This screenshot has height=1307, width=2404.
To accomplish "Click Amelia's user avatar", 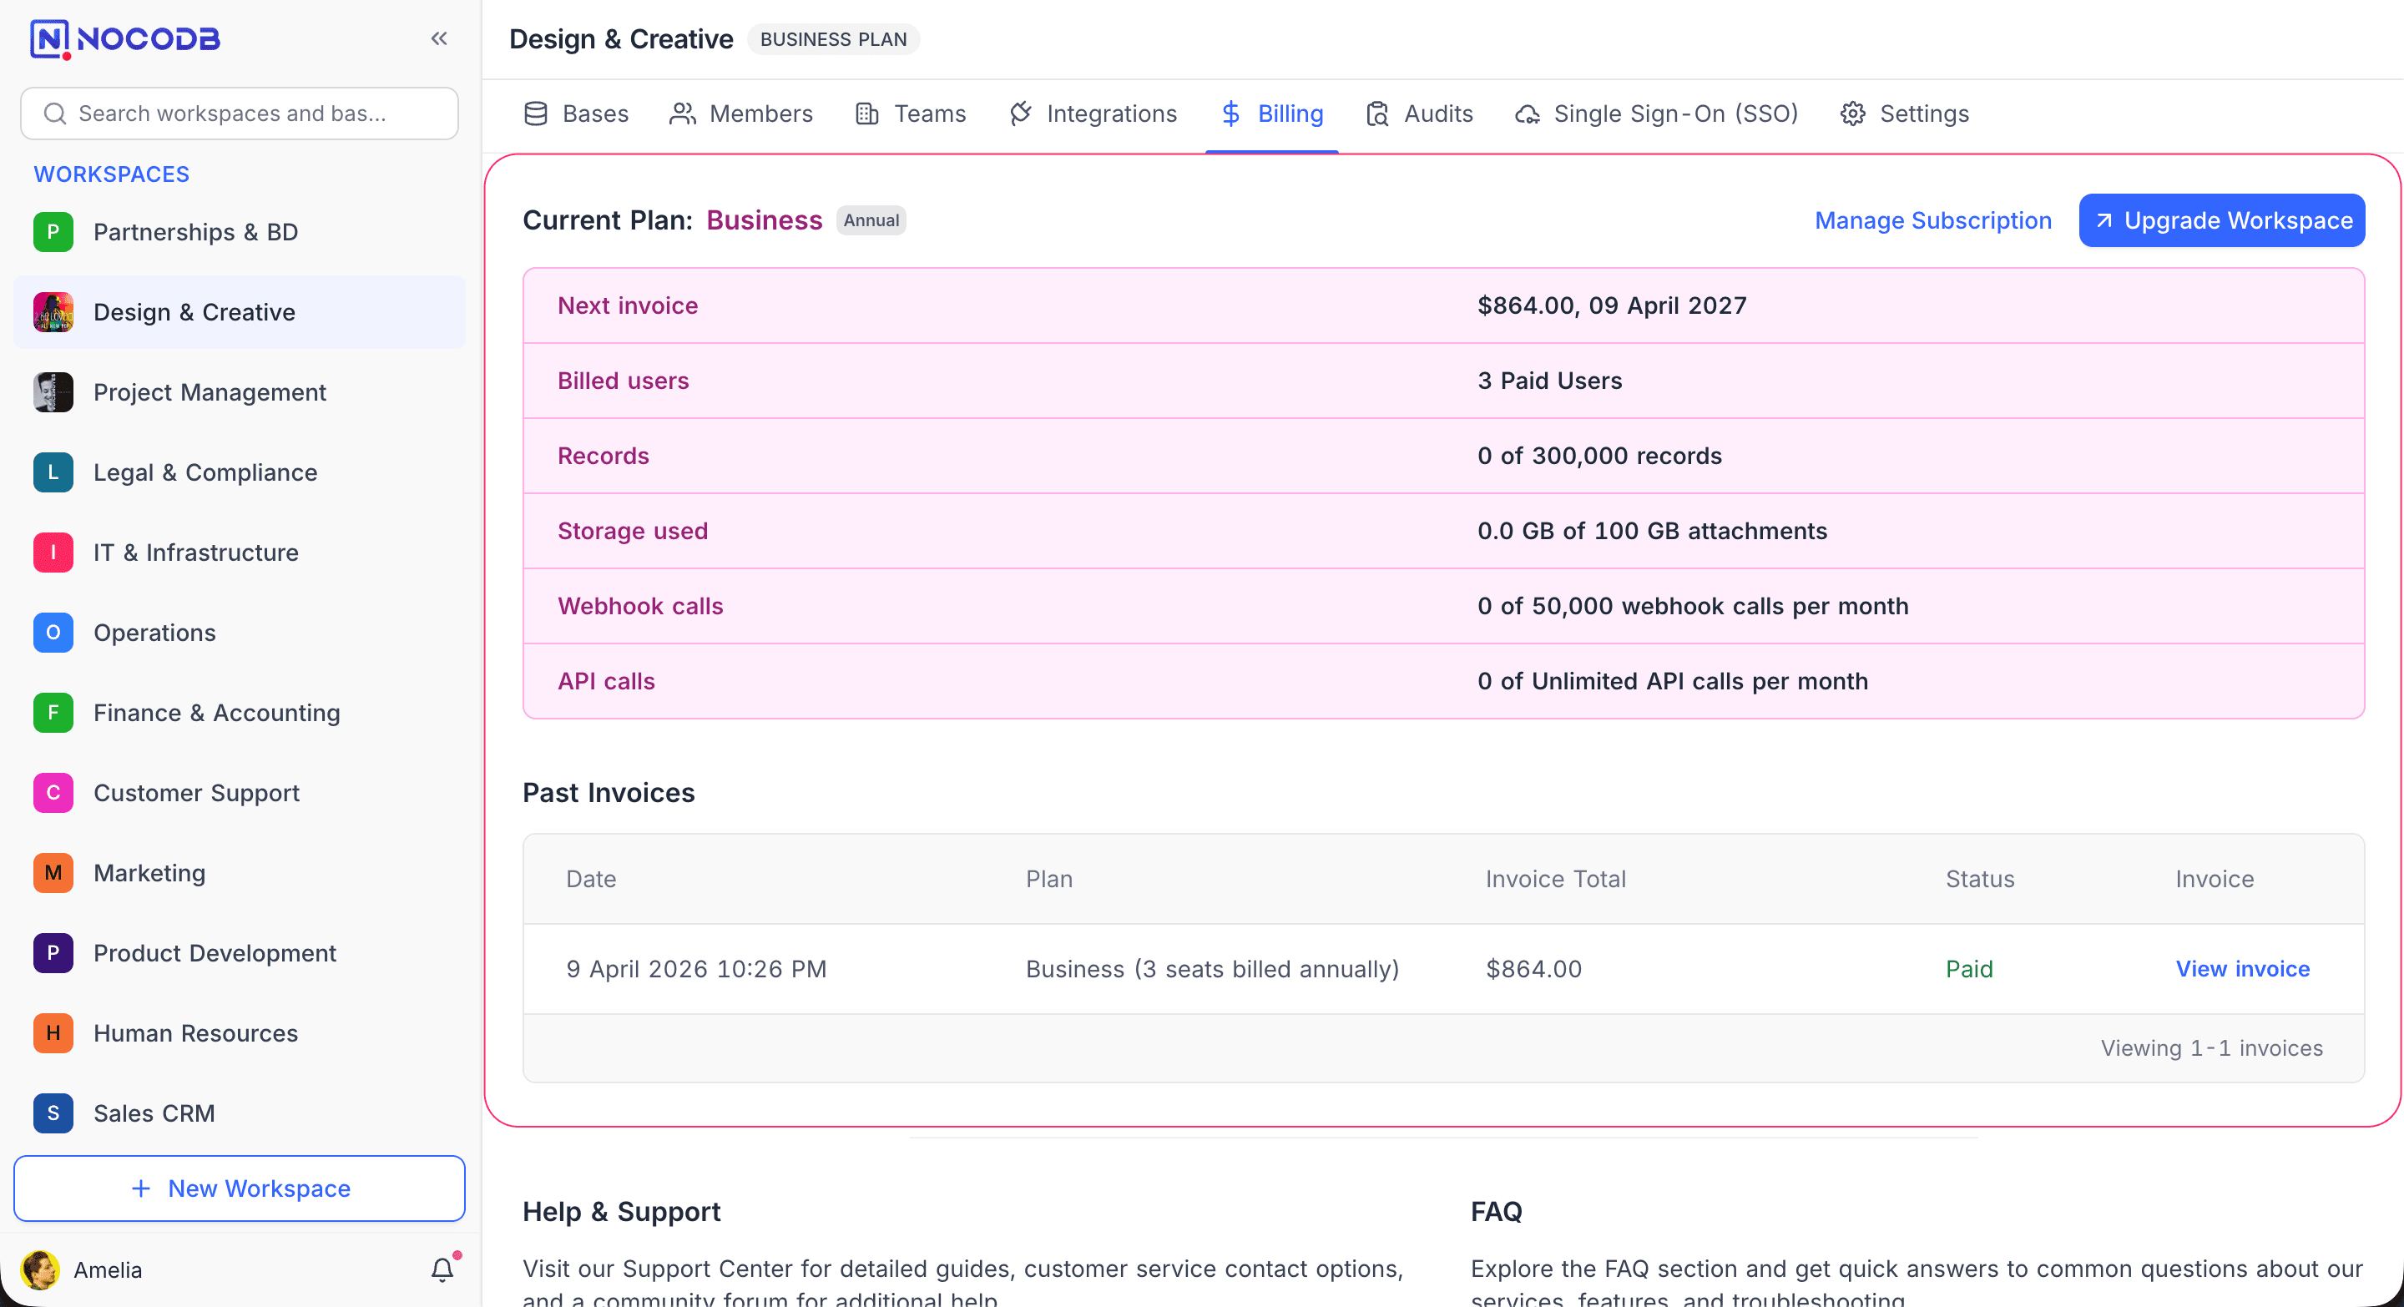I will tap(40, 1269).
